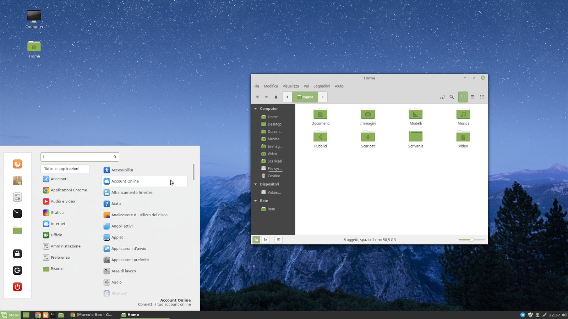Open the Scrivania folder in the file pane
Image resolution: width=568 pixels, height=319 pixels.
coord(415,140)
